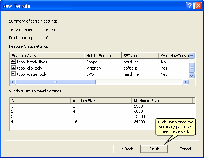Image resolution: width=204 pixels, height=158 pixels.
Task: Sort by Feature Class column header
Action: pos(47,56)
